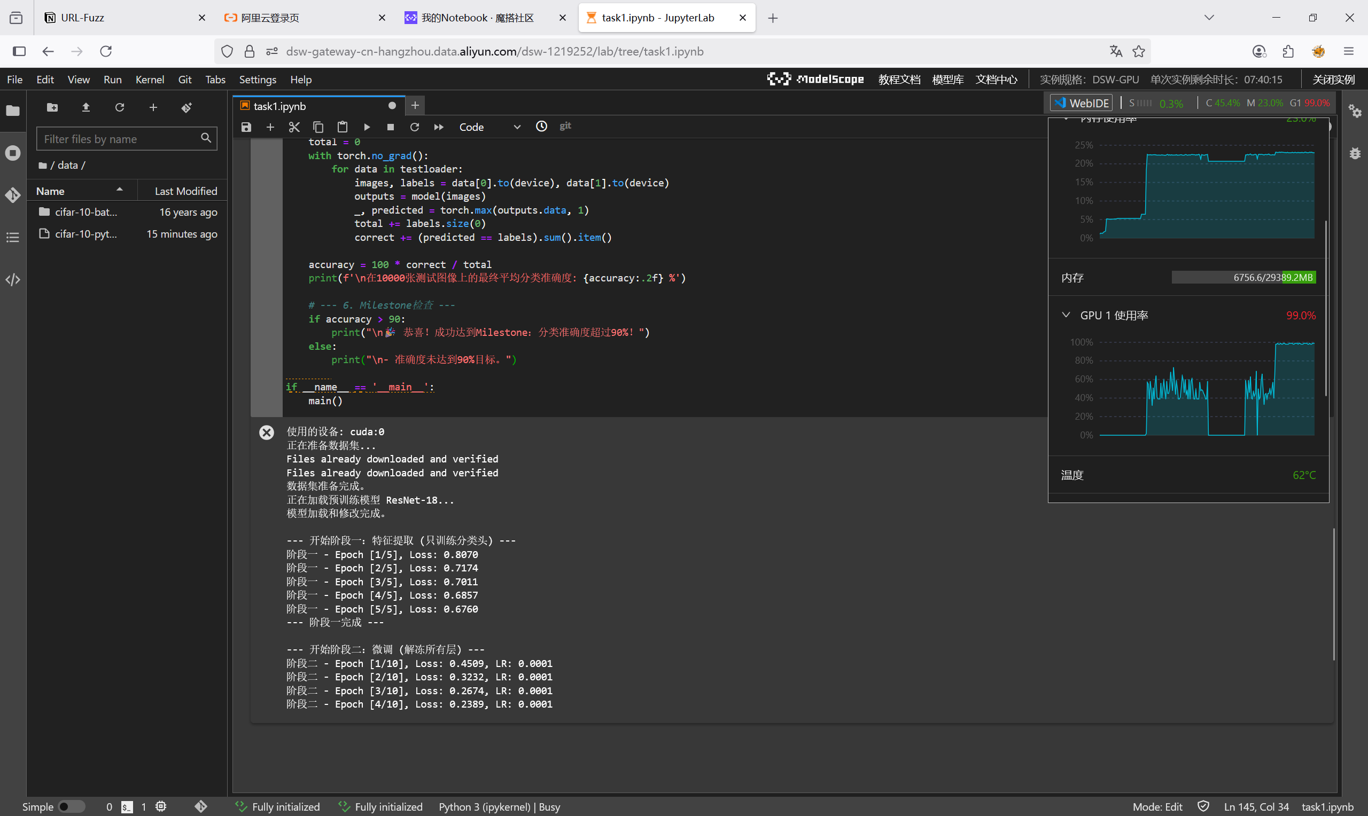Viewport: 1368px width, 816px height.
Task: Open Running Terminals and Kernels panel
Action: [x=13, y=153]
